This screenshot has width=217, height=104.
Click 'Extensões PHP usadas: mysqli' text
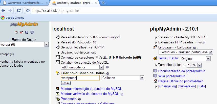pos(182,42)
